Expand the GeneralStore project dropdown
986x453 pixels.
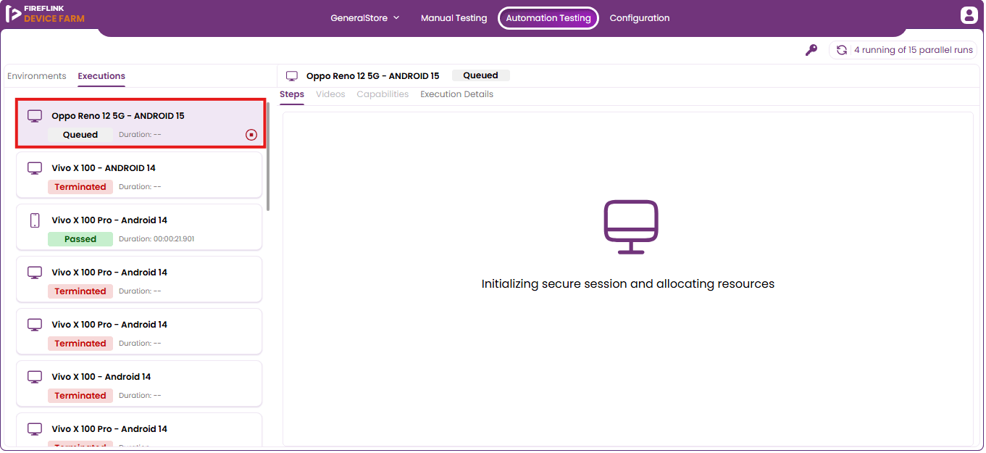pyautogui.click(x=365, y=18)
